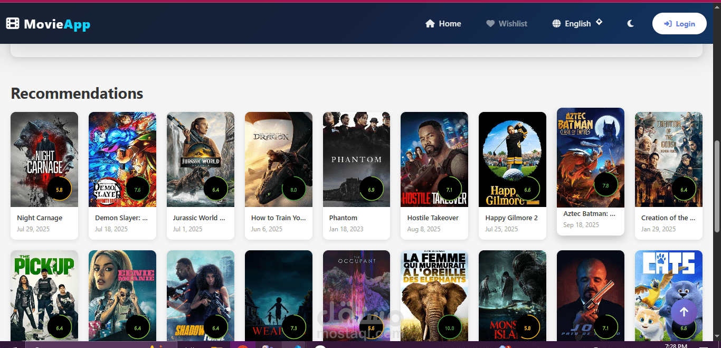721x348 pixels.
Task: Click the MovieApp film logo icon
Action: click(x=13, y=24)
